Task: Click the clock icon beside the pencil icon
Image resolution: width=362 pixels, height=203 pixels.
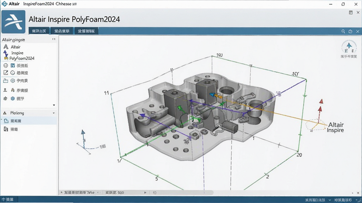Action: 13,73
